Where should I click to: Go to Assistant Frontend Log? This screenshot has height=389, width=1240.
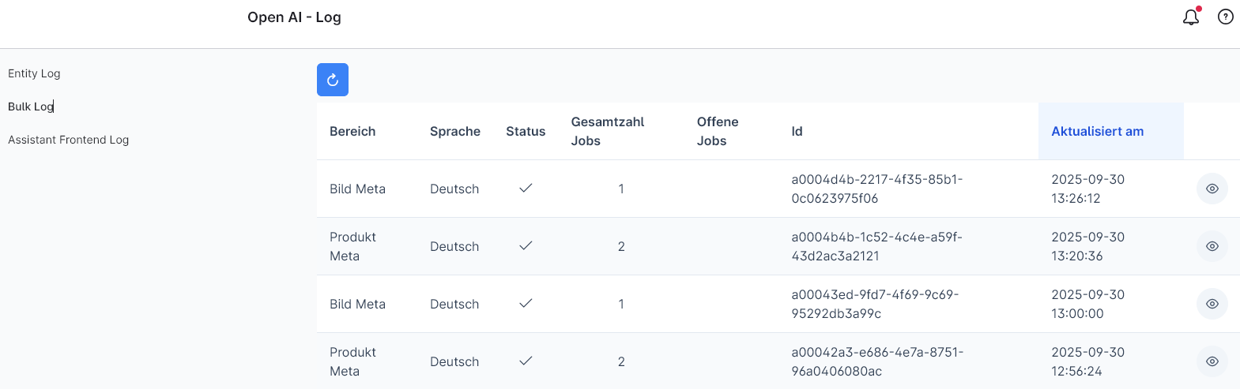68,140
